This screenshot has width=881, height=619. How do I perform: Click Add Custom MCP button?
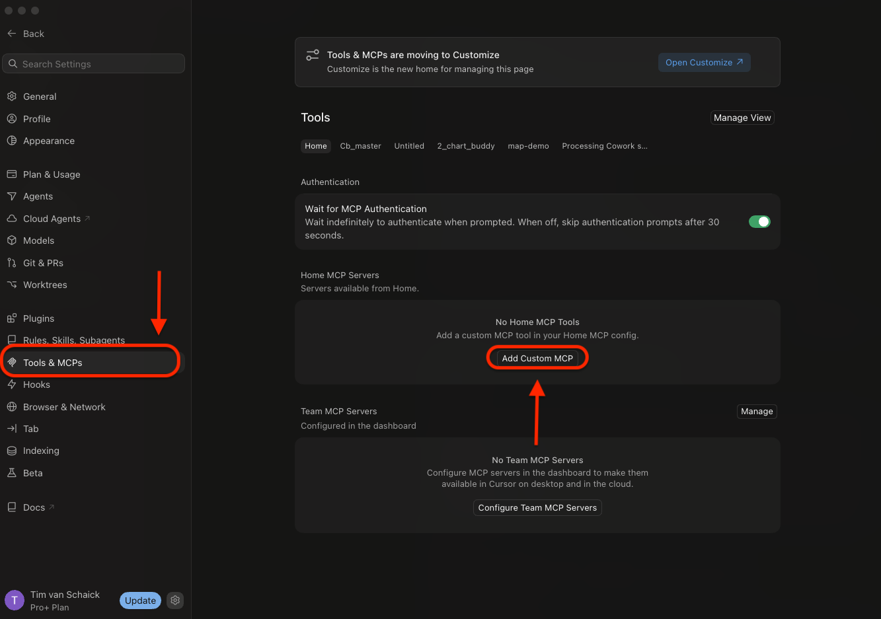click(537, 358)
